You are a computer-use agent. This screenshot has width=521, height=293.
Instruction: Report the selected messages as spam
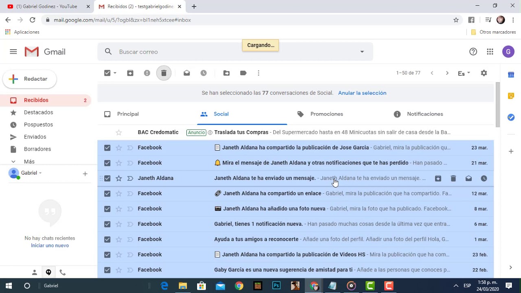[x=147, y=73]
